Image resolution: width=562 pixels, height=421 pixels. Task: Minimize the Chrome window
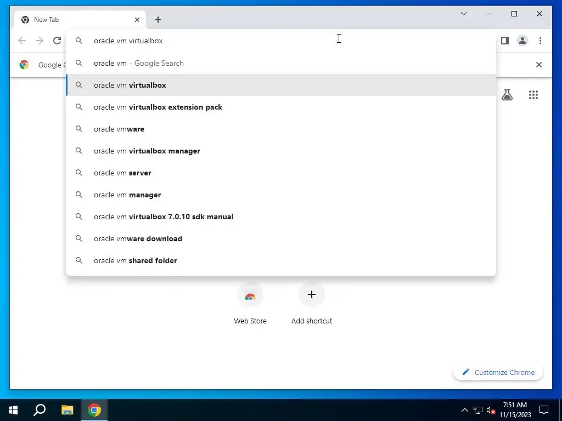(489, 14)
